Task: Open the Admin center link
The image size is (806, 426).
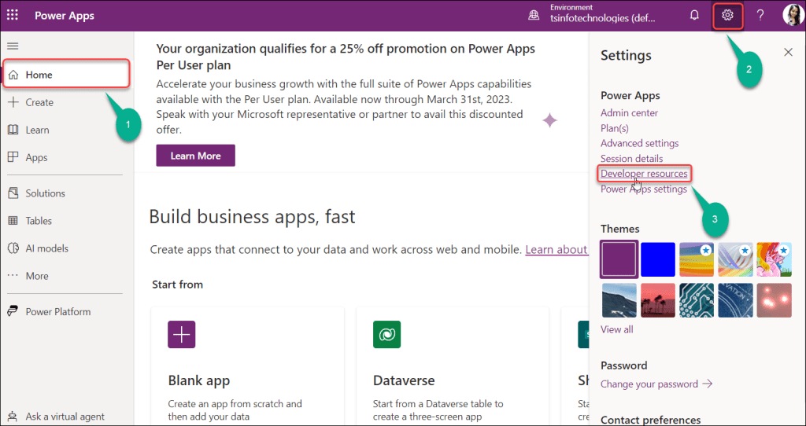Action: [x=629, y=113]
